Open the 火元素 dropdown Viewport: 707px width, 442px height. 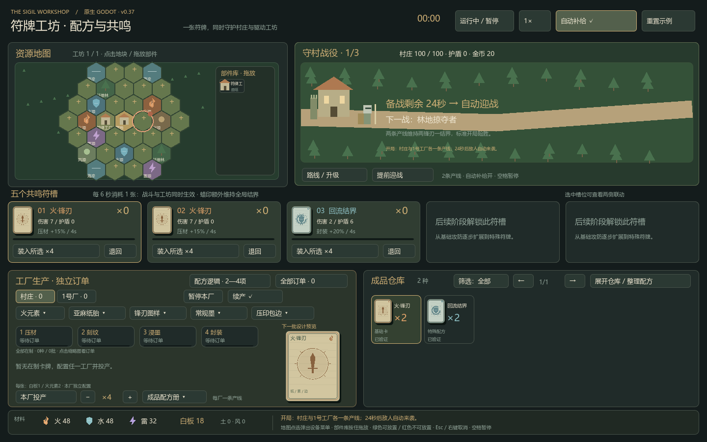tap(40, 313)
